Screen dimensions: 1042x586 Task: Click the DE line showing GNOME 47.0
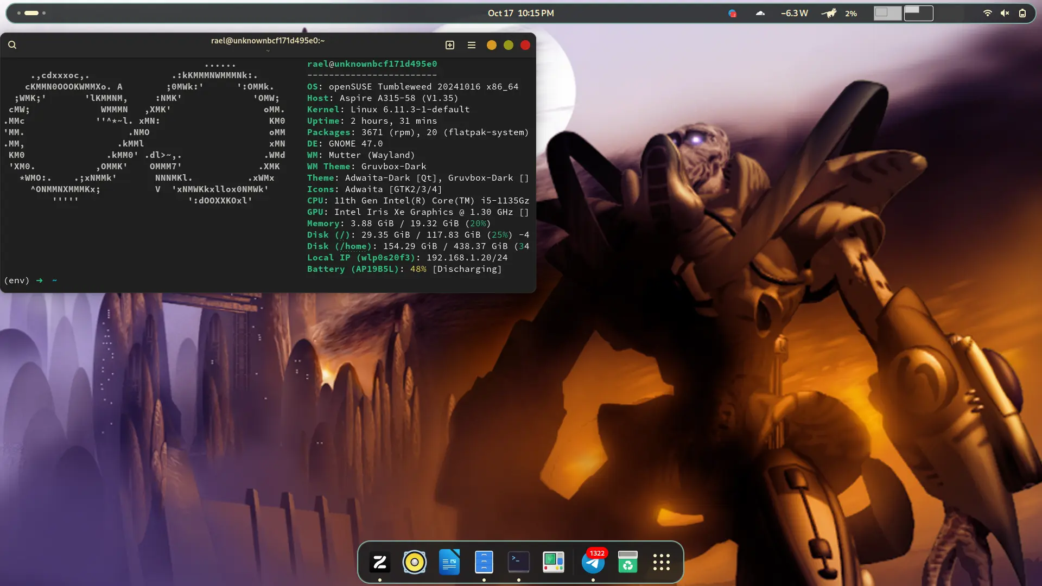345,144
